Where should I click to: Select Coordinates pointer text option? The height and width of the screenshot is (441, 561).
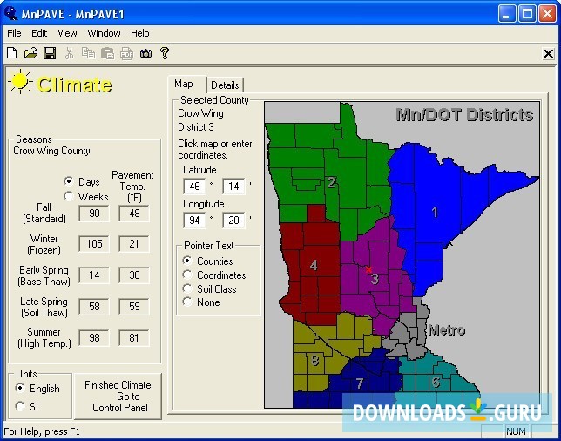pos(187,275)
